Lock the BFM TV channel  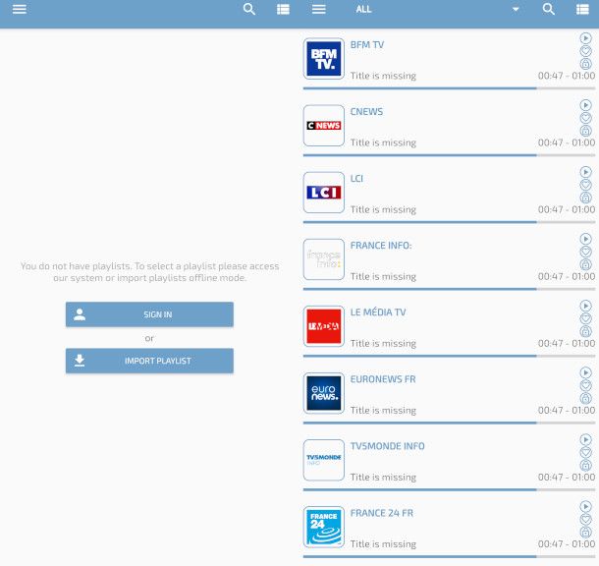585,64
